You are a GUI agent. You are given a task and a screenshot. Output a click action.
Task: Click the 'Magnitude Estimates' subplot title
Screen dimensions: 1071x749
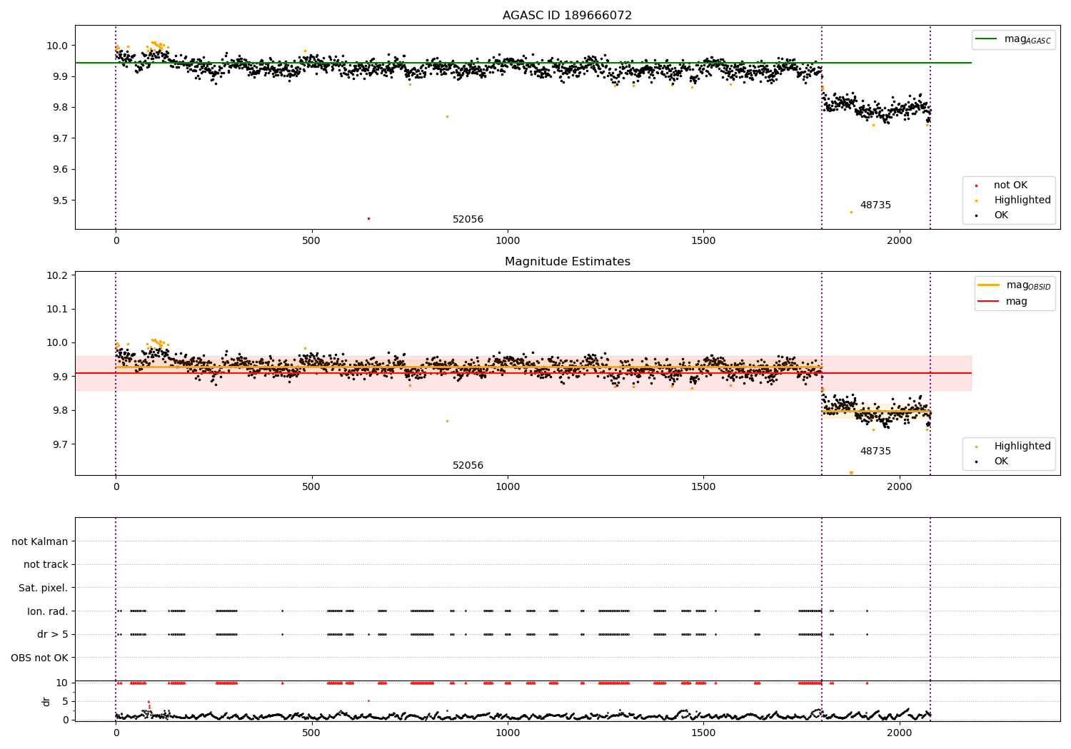point(567,262)
